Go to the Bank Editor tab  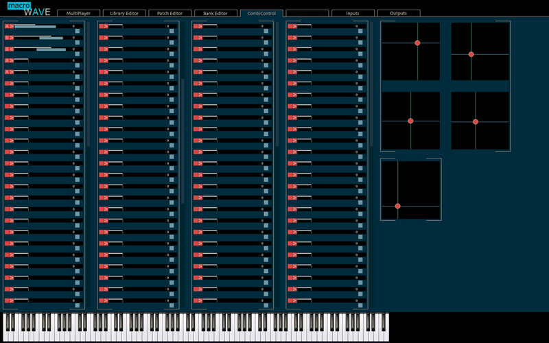tap(215, 13)
